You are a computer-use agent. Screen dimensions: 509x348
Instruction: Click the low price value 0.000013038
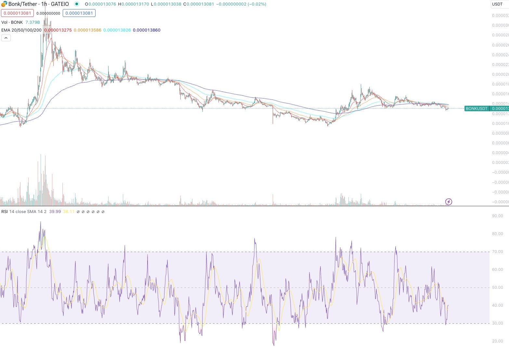click(x=167, y=4)
